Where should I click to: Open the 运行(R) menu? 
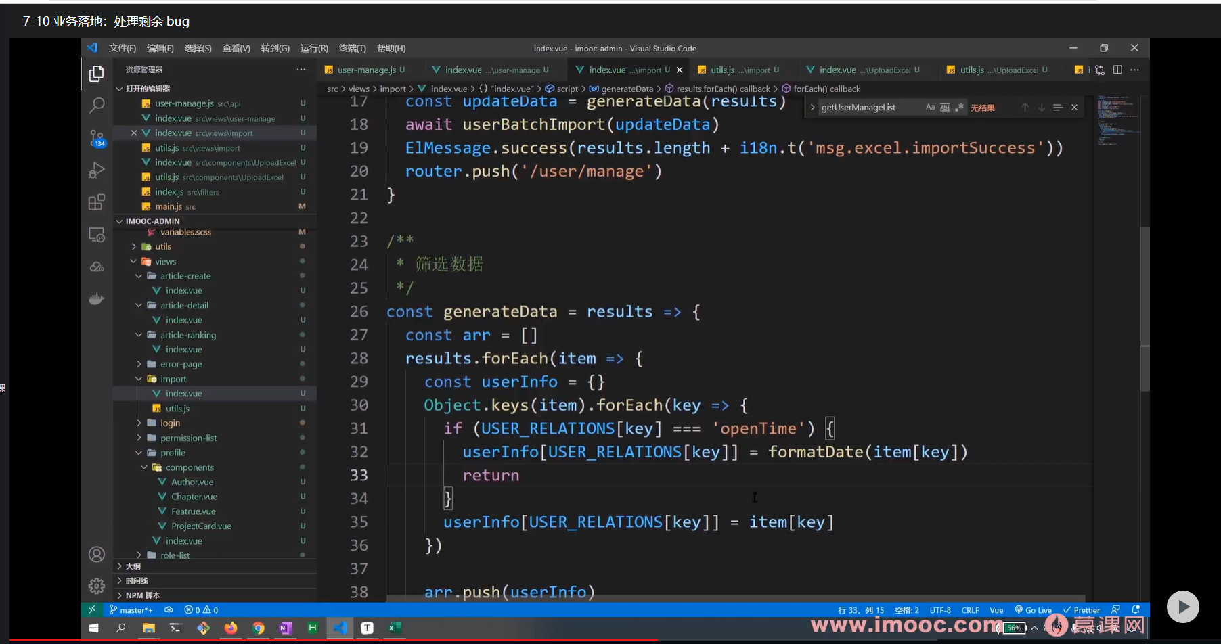tap(314, 49)
